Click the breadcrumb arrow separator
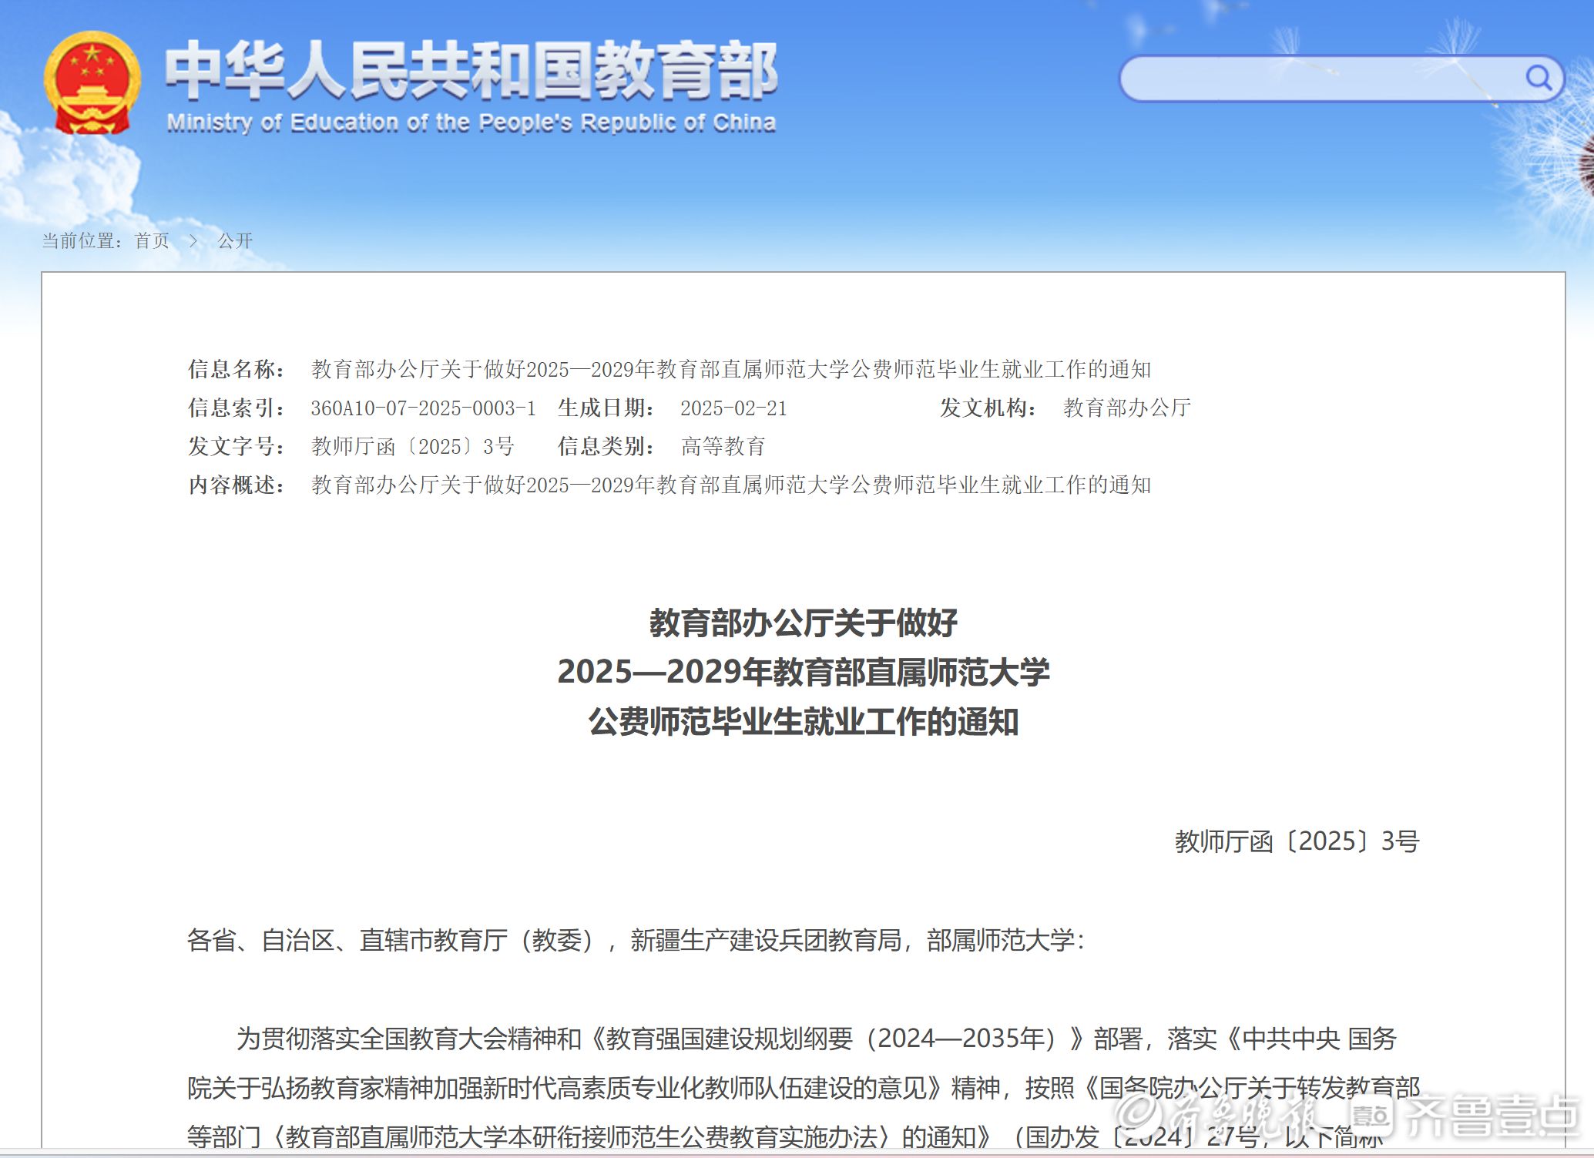This screenshot has width=1594, height=1158. pyautogui.click(x=193, y=241)
